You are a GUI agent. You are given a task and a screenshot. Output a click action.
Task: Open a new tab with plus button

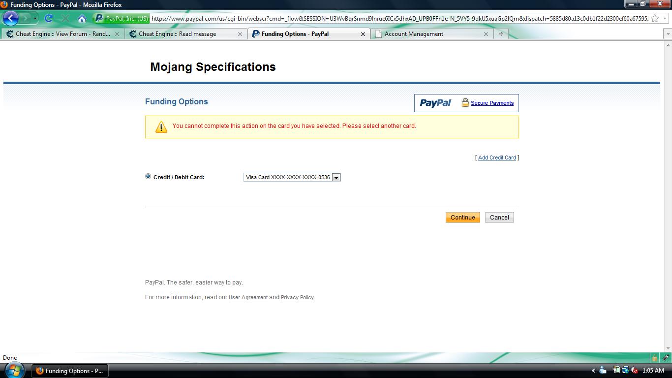pyautogui.click(x=501, y=34)
